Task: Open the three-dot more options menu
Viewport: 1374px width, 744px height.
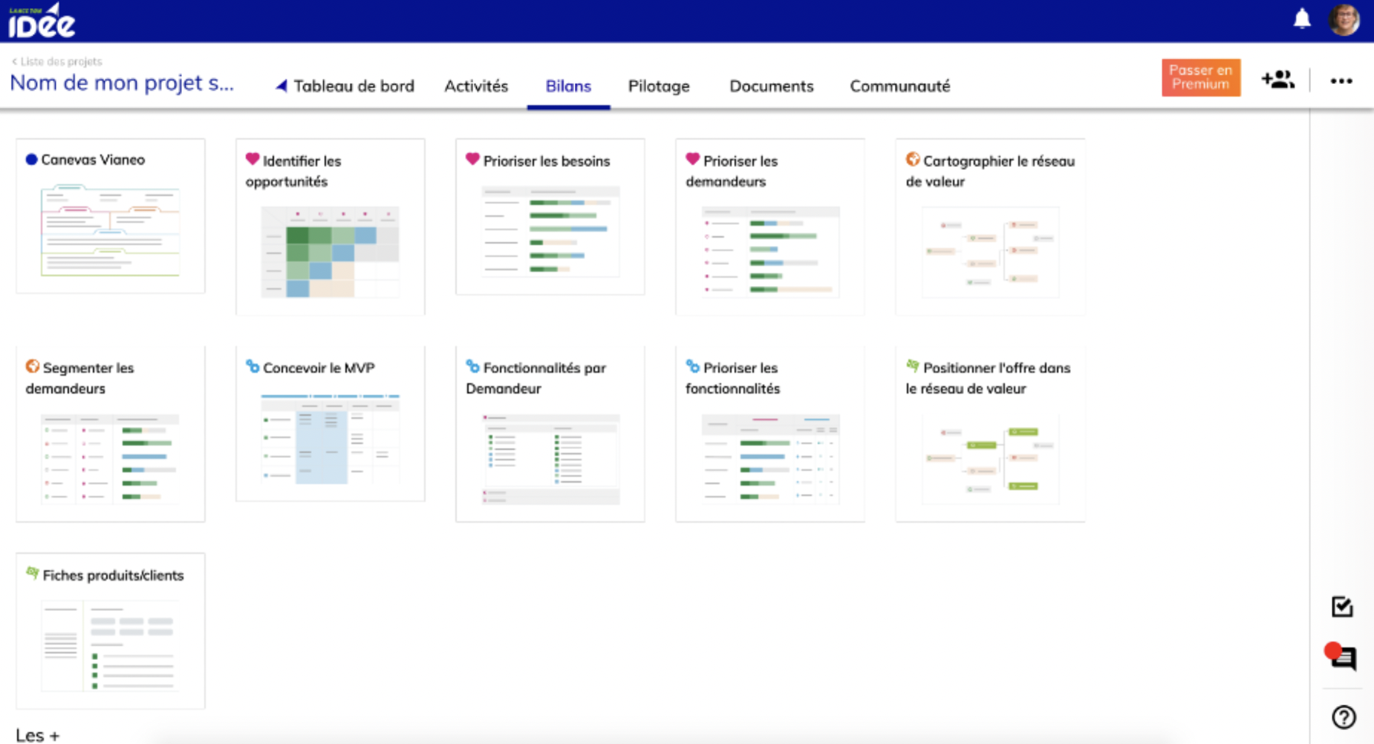Action: pos(1341,81)
